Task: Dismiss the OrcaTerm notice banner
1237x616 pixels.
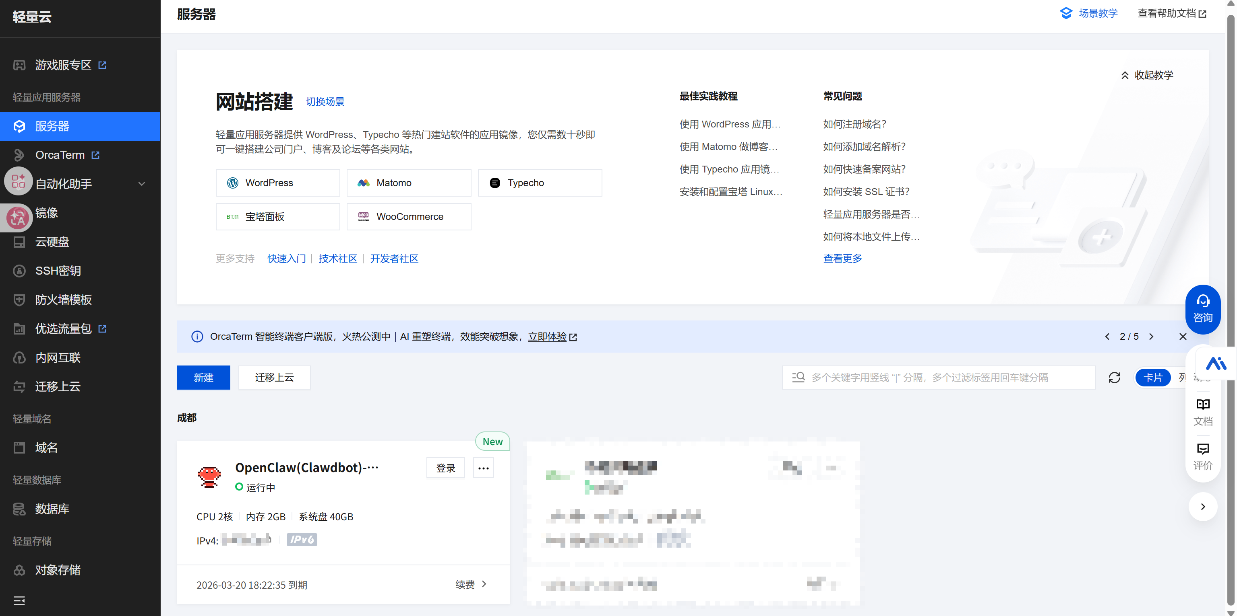Action: pos(1183,337)
